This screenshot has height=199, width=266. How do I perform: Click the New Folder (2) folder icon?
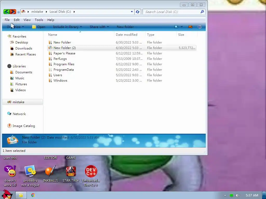50,48
